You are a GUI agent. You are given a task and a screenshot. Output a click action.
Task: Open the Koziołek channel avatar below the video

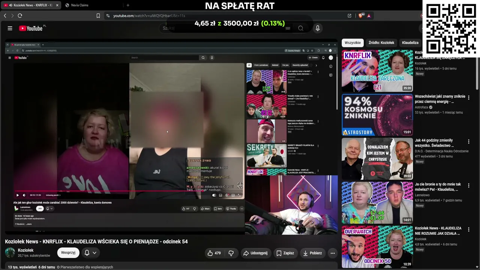[10, 252]
